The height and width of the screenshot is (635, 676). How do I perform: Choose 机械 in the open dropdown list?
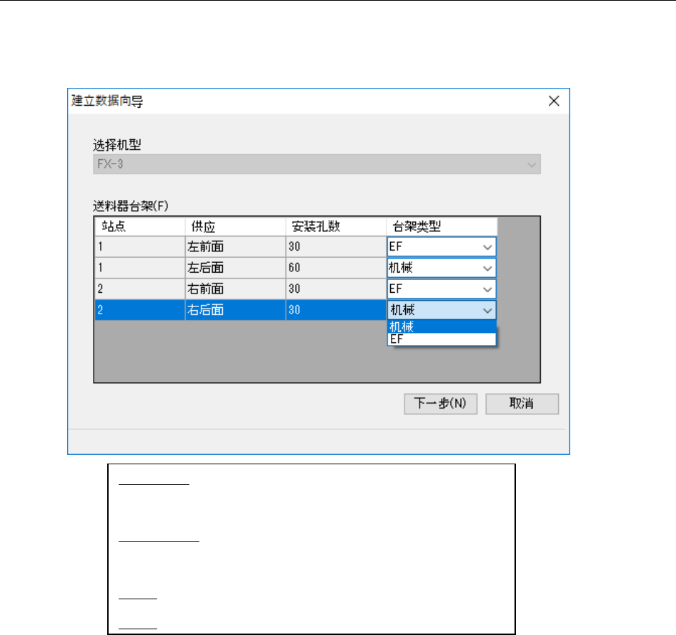[x=442, y=327]
